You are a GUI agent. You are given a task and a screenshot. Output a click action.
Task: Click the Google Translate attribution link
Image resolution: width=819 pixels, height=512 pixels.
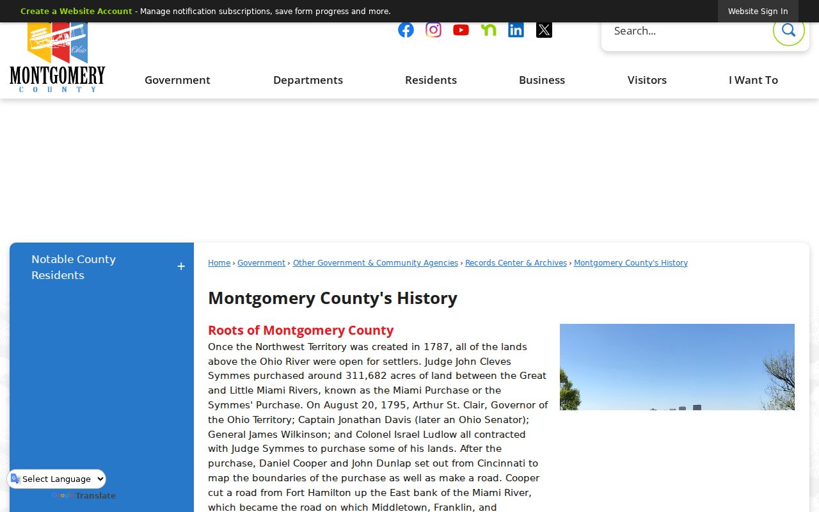coord(84,496)
